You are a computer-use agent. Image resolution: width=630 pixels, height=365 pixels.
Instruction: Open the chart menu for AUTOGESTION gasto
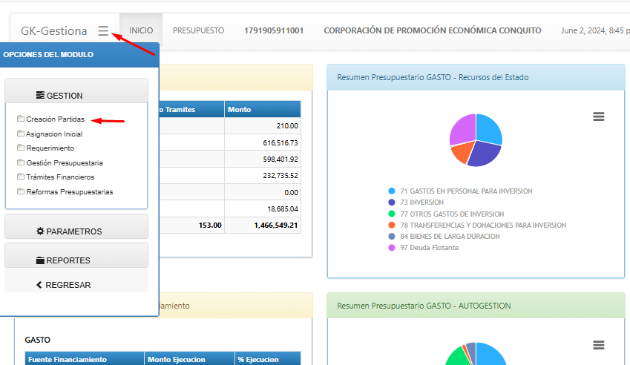click(x=599, y=345)
